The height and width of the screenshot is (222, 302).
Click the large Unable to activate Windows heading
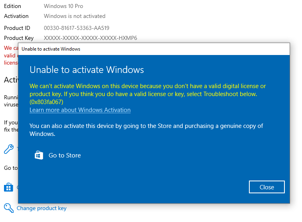tap(87, 70)
